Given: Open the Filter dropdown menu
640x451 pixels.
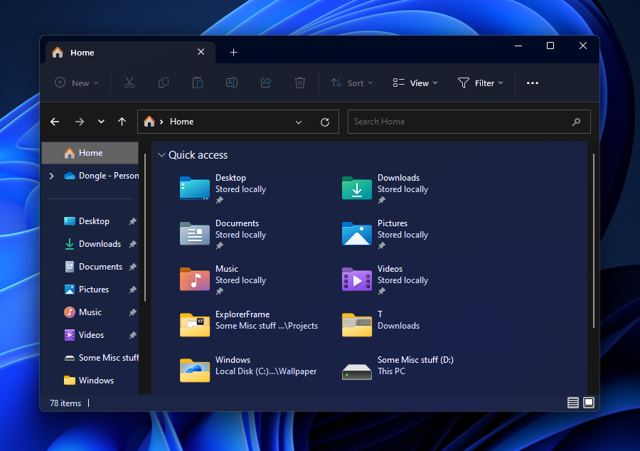Looking at the screenshot, I should click(481, 83).
